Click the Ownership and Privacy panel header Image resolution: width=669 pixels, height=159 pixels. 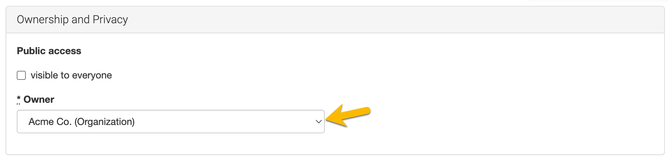coord(335,20)
